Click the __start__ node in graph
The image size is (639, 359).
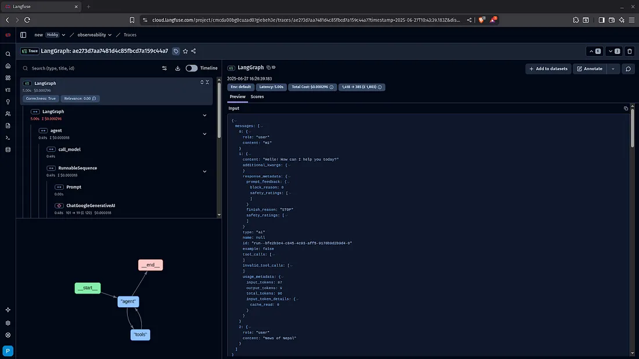[x=88, y=288]
